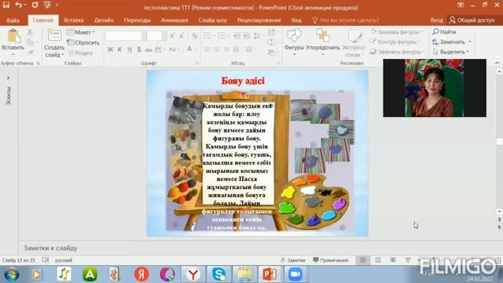Switch to Дизайн tab
Image resolution: width=503 pixels, height=283 pixels.
coord(104,20)
